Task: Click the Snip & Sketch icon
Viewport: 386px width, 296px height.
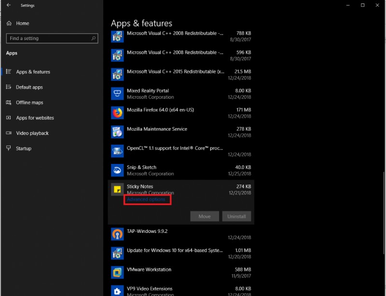Action: pyautogui.click(x=117, y=170)
